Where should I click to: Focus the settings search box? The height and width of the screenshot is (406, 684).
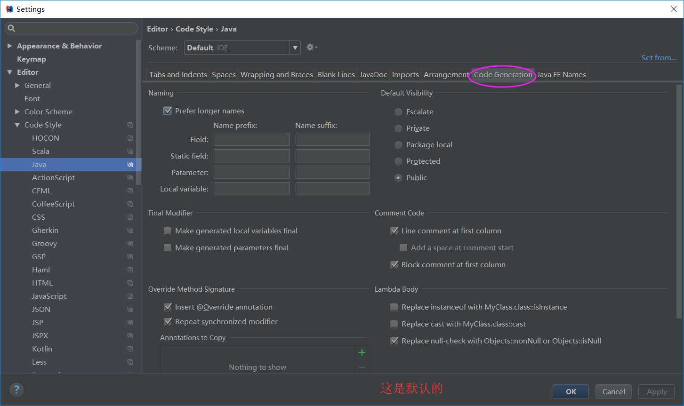[71, 28]
